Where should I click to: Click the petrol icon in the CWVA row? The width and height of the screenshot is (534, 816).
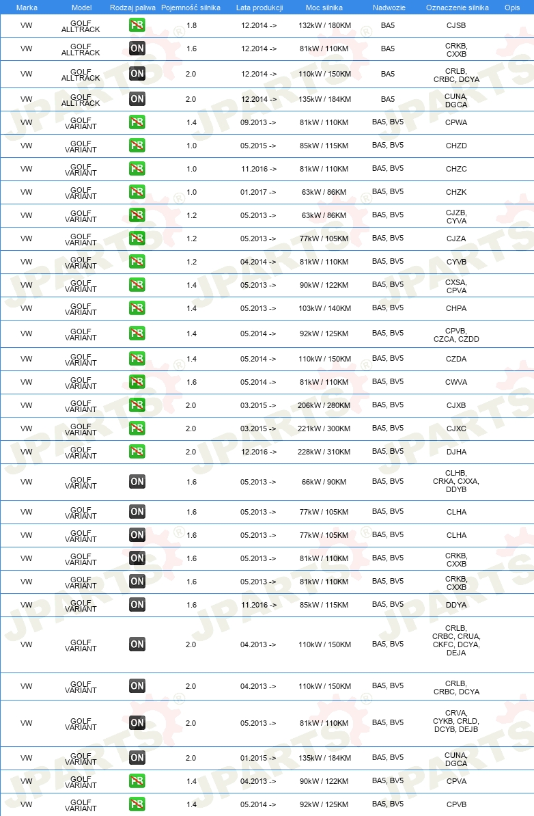tap(137, 381)
